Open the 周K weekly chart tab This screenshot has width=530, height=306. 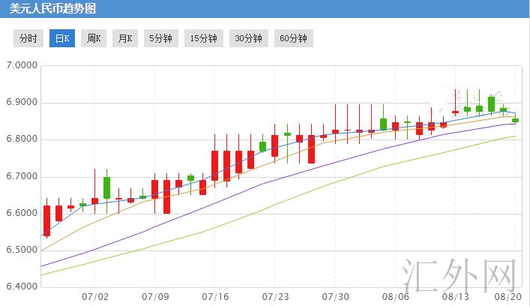tap(93, 38)
